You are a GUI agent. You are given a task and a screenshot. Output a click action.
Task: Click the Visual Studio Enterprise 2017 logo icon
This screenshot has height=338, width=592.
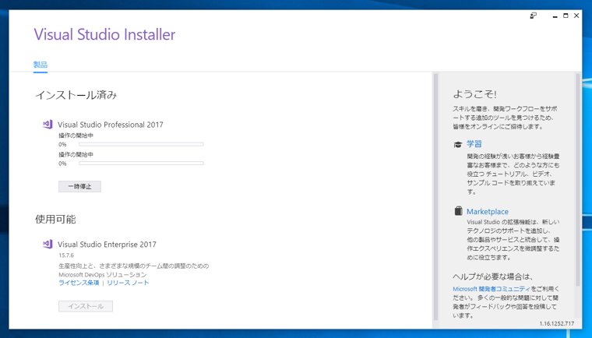(x=48, y=244)
